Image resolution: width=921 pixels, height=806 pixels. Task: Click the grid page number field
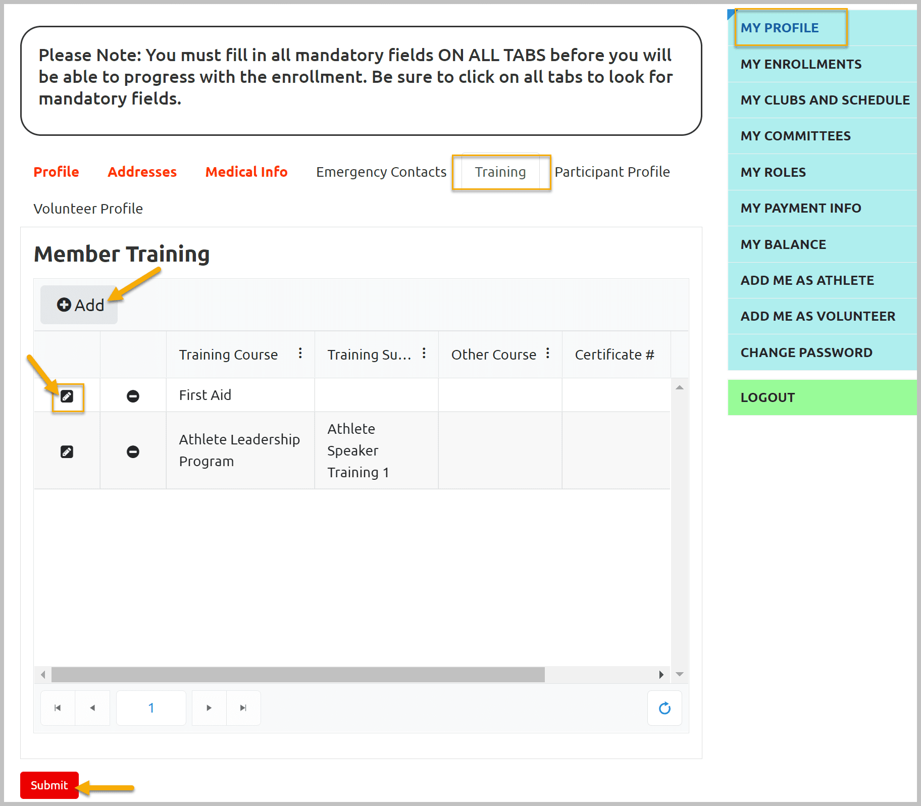pyautogui.click(x=151, y=708)
